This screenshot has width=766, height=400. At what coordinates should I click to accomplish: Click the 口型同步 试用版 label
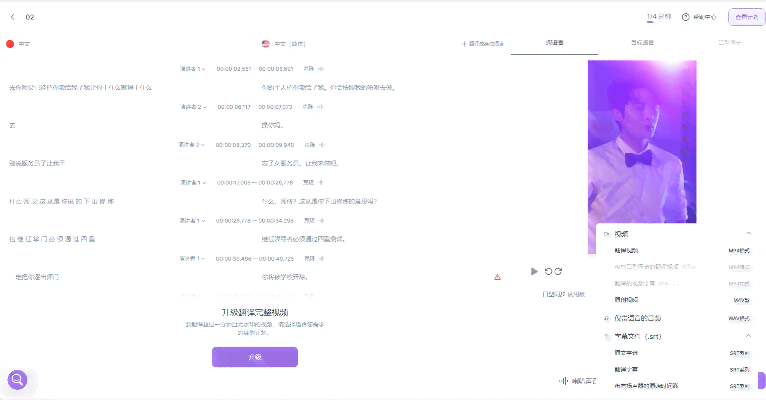[564, 294]
